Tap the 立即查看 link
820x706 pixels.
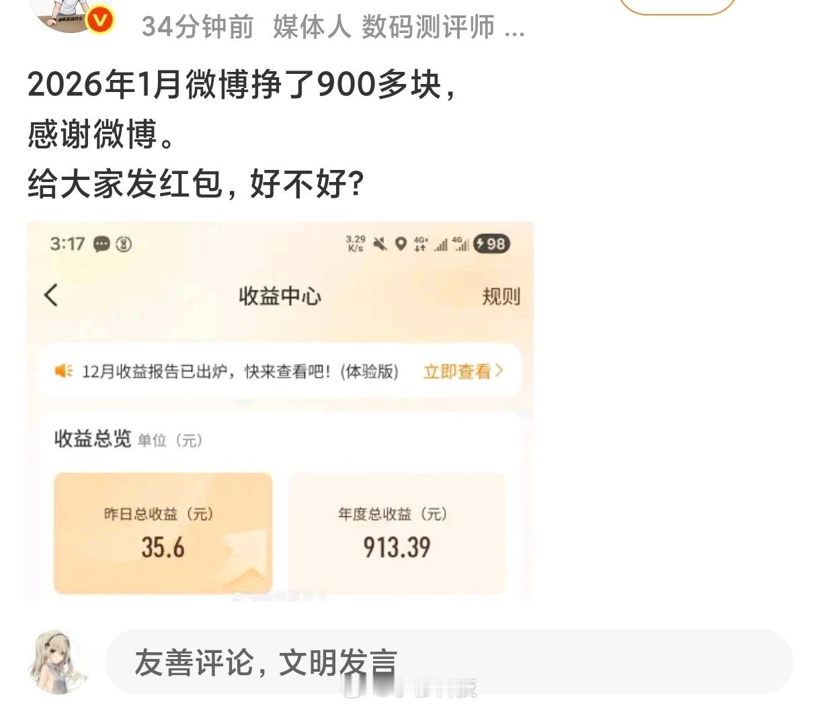[457, 371]
